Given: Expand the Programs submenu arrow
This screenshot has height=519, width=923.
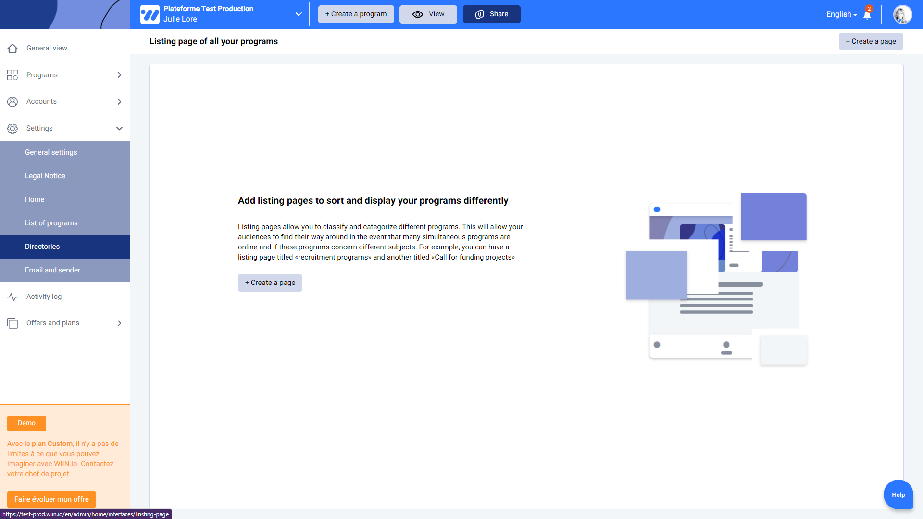Looking at the screenshot, I should point(119,75).
